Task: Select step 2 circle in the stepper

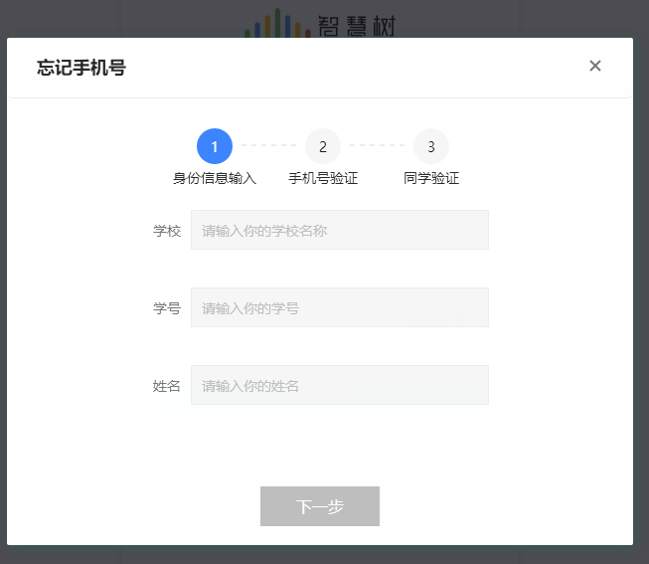Action: tap(323, 146)
